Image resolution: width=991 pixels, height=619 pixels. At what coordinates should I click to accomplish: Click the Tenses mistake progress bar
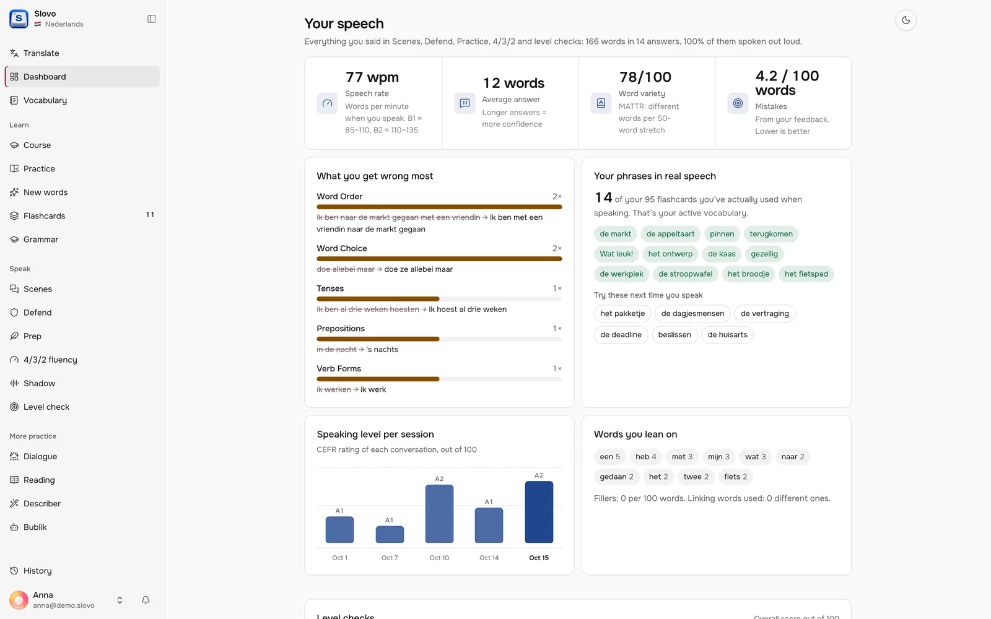tap(439, 299)
